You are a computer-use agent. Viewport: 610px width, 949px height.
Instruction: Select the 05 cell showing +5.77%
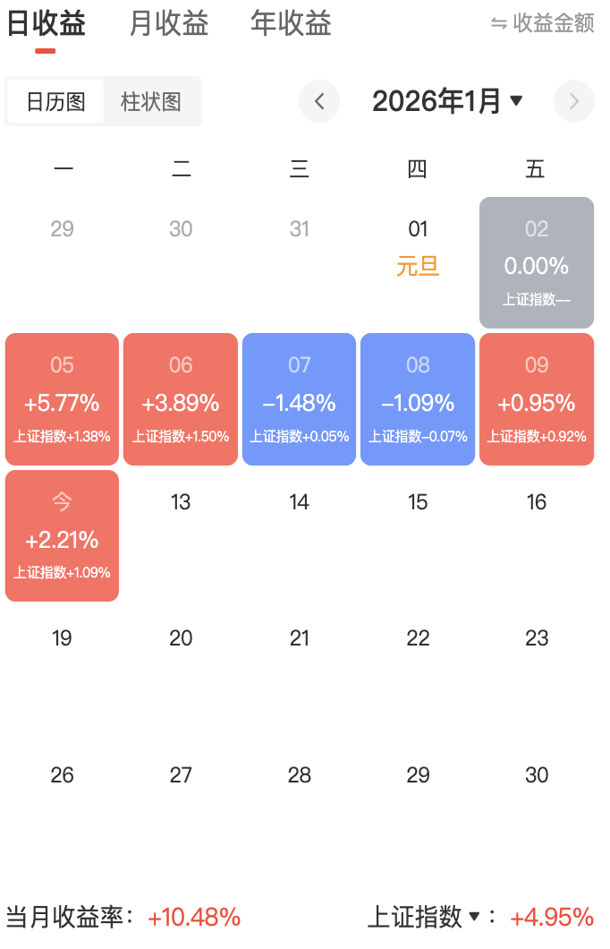(62, 399)
